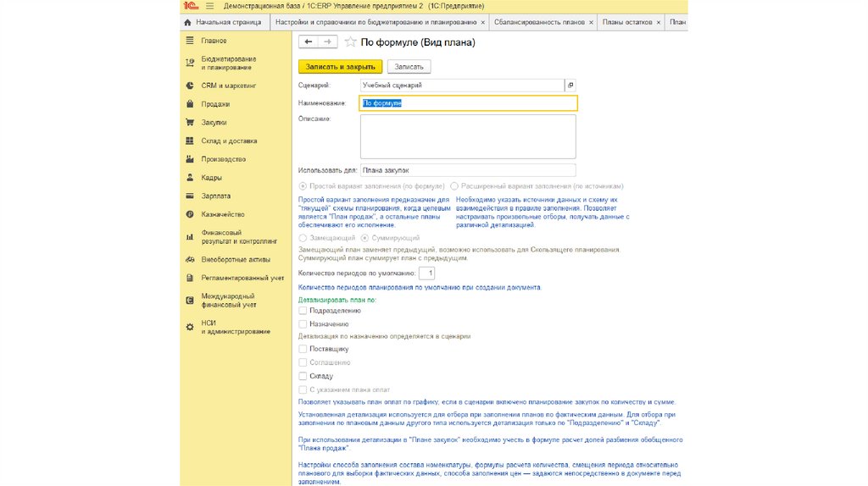Image resolution: width=868 pixels, height=486 pixels.
Task: Open the Казначейство section in sidebar
Action: pyautogui.click(x=222, y=214)
